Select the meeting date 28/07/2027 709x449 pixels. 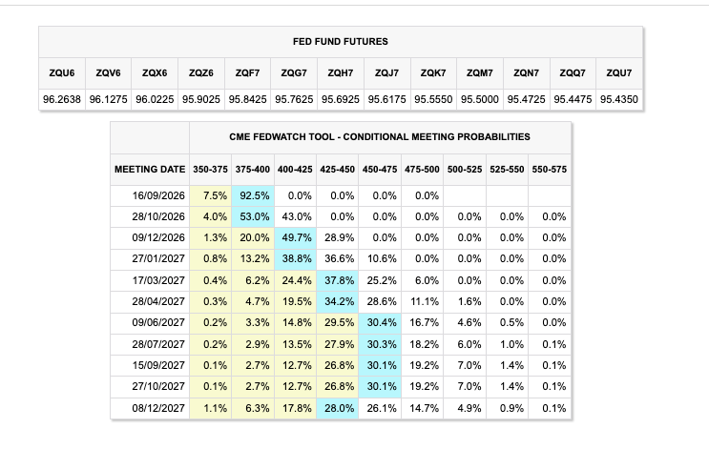pos(150,344)
